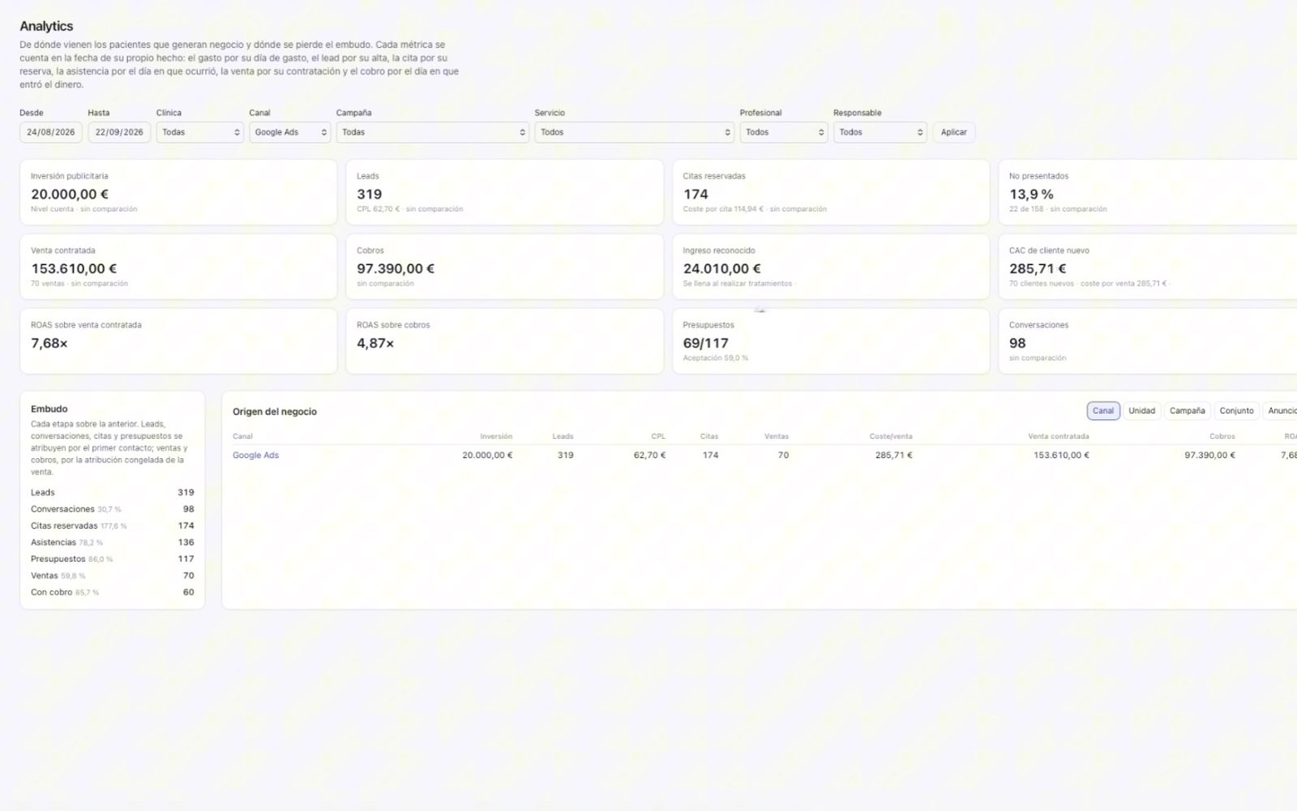Click the No presentados card

point(1148,192)
